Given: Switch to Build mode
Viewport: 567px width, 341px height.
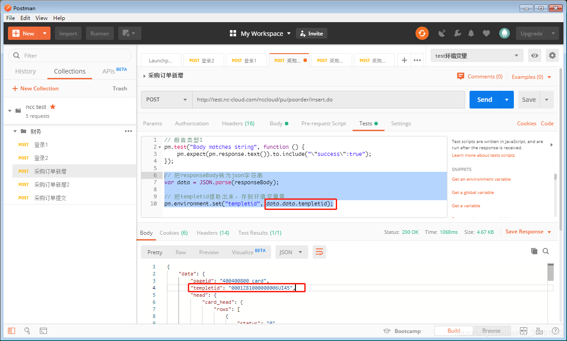Looking at the screenshot, I should click(454, 331).
